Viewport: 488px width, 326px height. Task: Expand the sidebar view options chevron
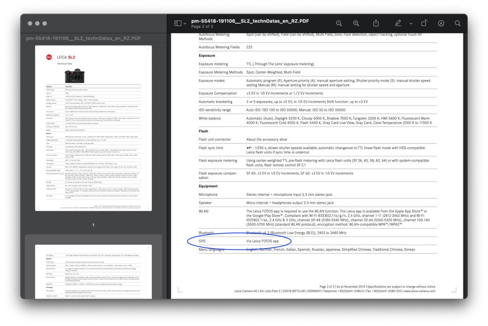click(x=185, y=23)
